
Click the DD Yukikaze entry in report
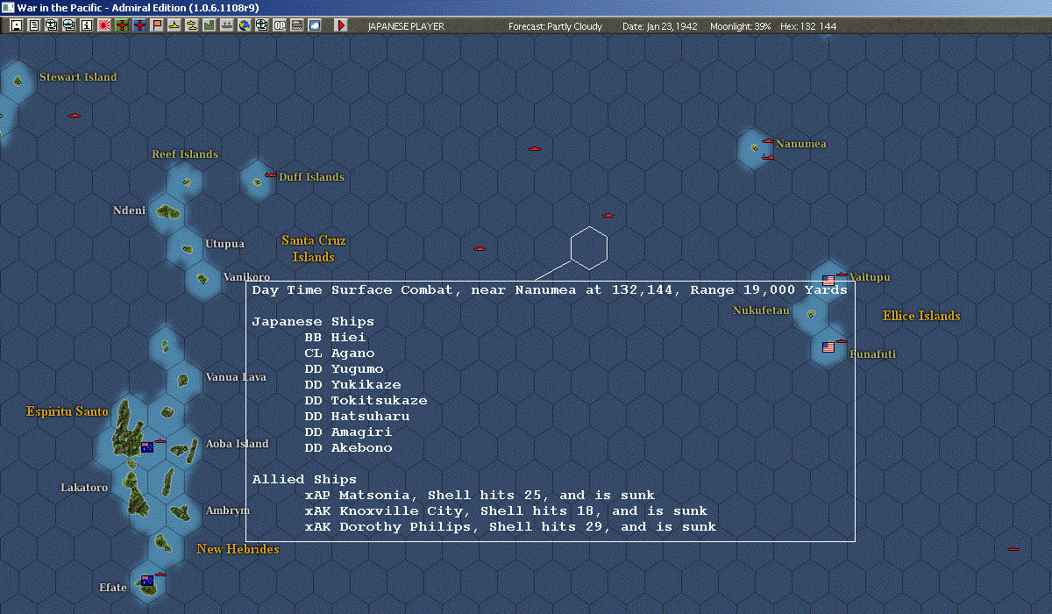[353, 385]
